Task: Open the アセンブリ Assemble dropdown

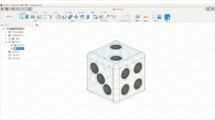Action: (x=104, y=21)
